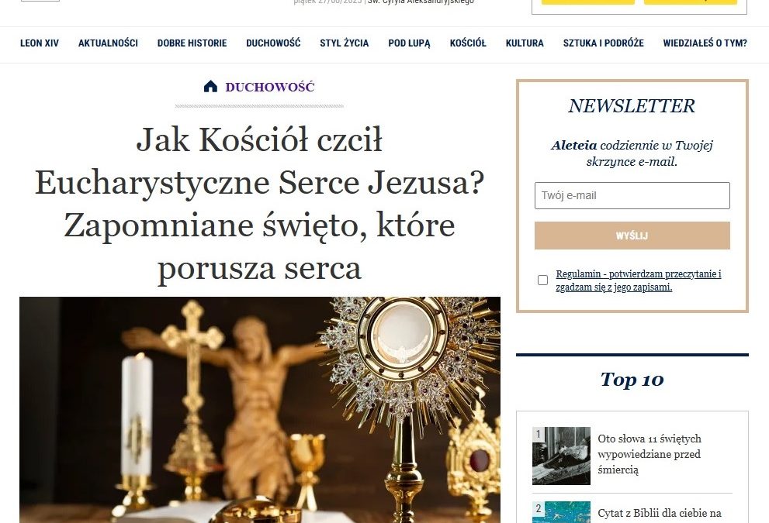769x523 pixels.
Task: Click the DUCHOWOŚĆ category breadcrumb link
Action: tap(270, 87)
